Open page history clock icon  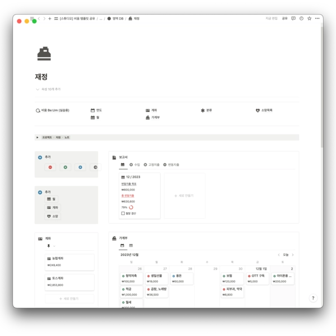pyautogui.click(x=301, y=18)
